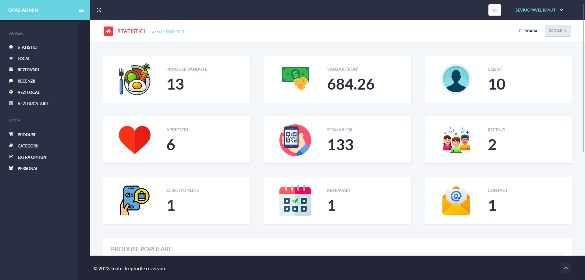The image size is (585, 280).
Task: Expand the SEVIUC PAVEL IONUT user menu
Action: [x=539, y=10]
